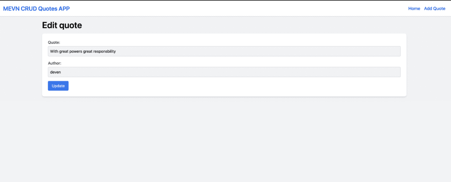Click the word 'Quote' in the Add Quote link
The image size is (451, 182).
click(439, 9)
